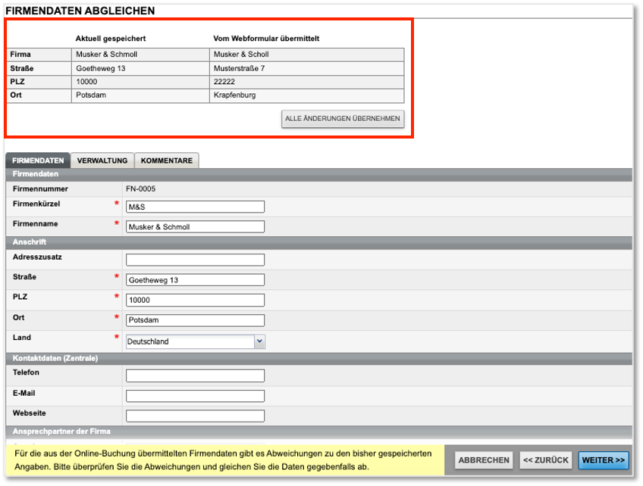Click the PLZ field with 10000
Viewport: 643px width, 486px height.
tap(195, 300)
